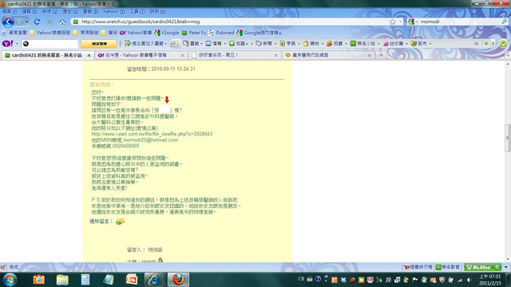The image size is (511, 287).
Task: Open the history dropdown next to forward arrow
Action: pyautogui.click(x=26, y=22)
